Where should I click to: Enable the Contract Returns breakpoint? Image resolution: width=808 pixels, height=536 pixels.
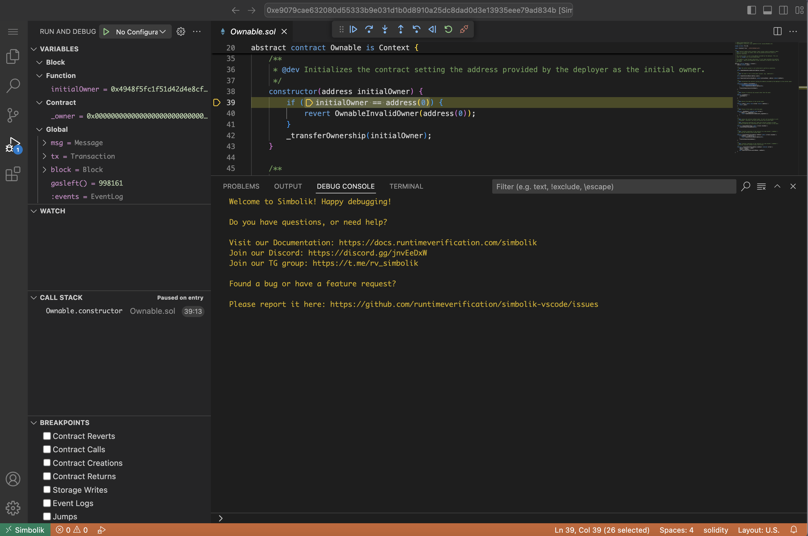pyautogui.click(x=47, y=476)
